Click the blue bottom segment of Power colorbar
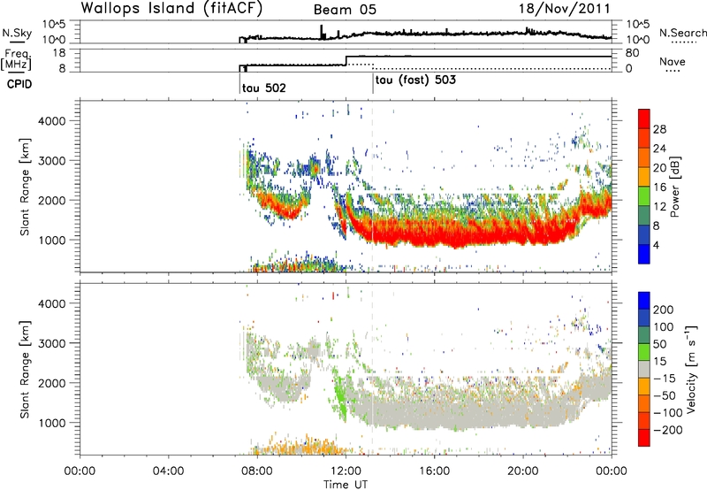The height and width of the screenshot is (490, 707). [x=644, y=254]
